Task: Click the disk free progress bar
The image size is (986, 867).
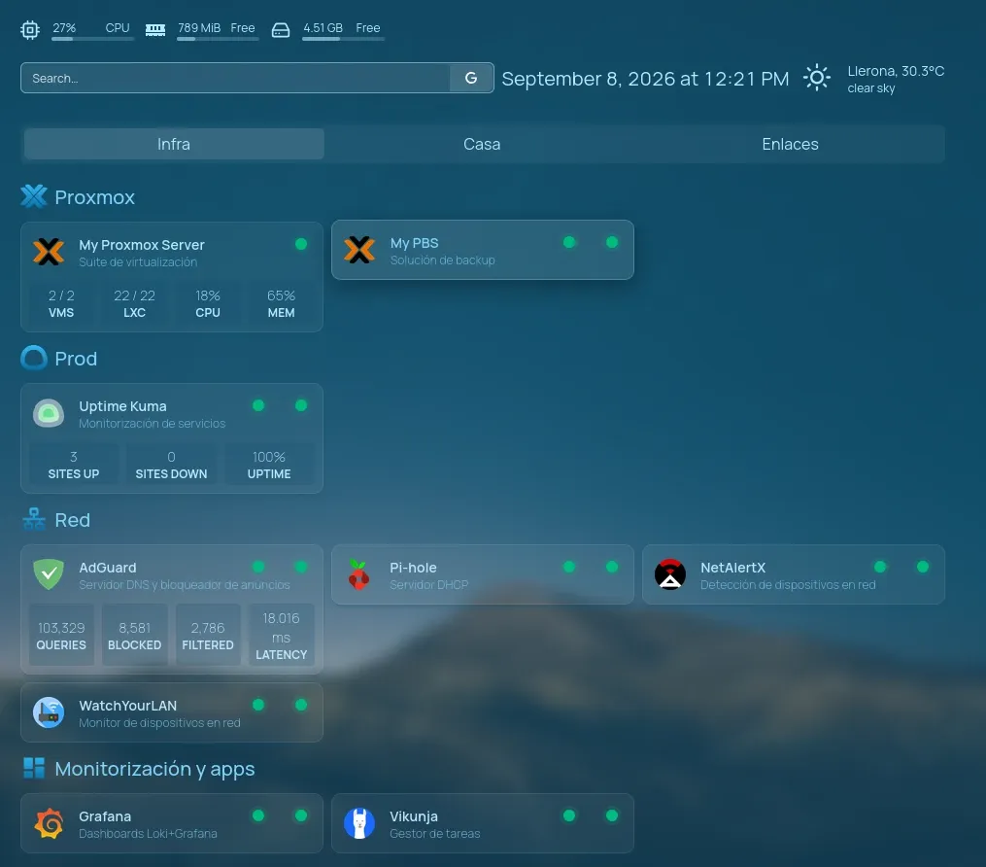Action: (343, 39)
